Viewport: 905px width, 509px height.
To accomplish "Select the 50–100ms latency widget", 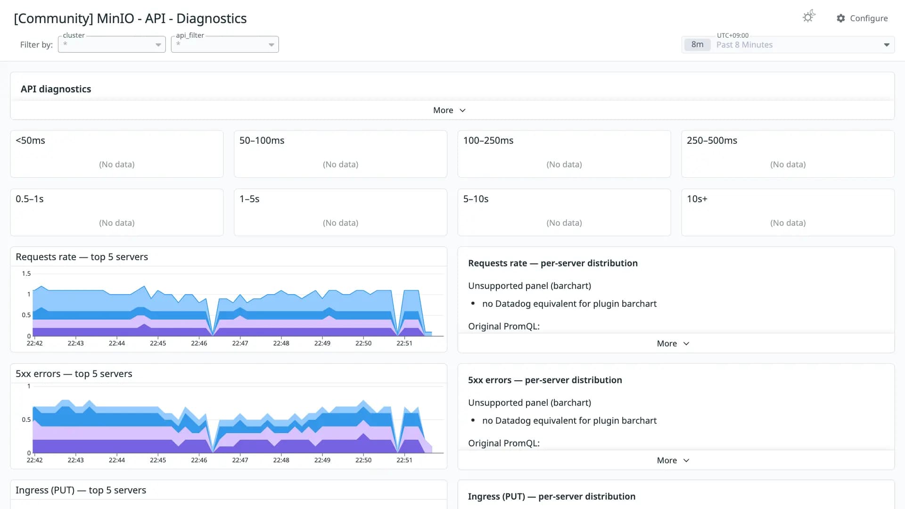I will [340, 154].
